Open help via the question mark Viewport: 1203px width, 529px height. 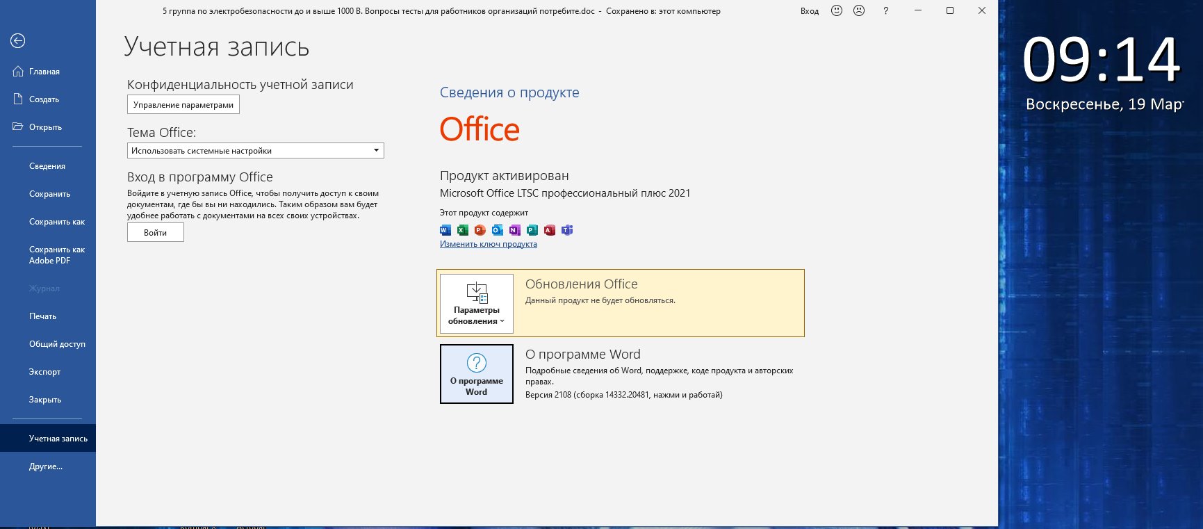coord(885,11)
